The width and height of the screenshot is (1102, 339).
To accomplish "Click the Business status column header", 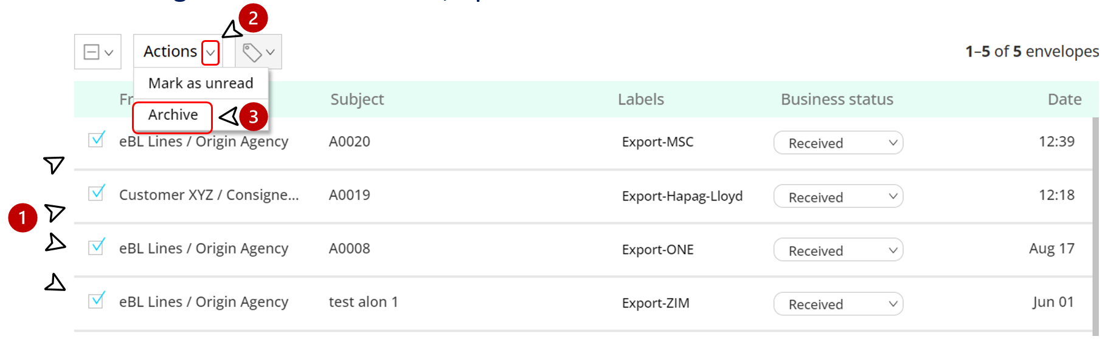I will (837, 99).
